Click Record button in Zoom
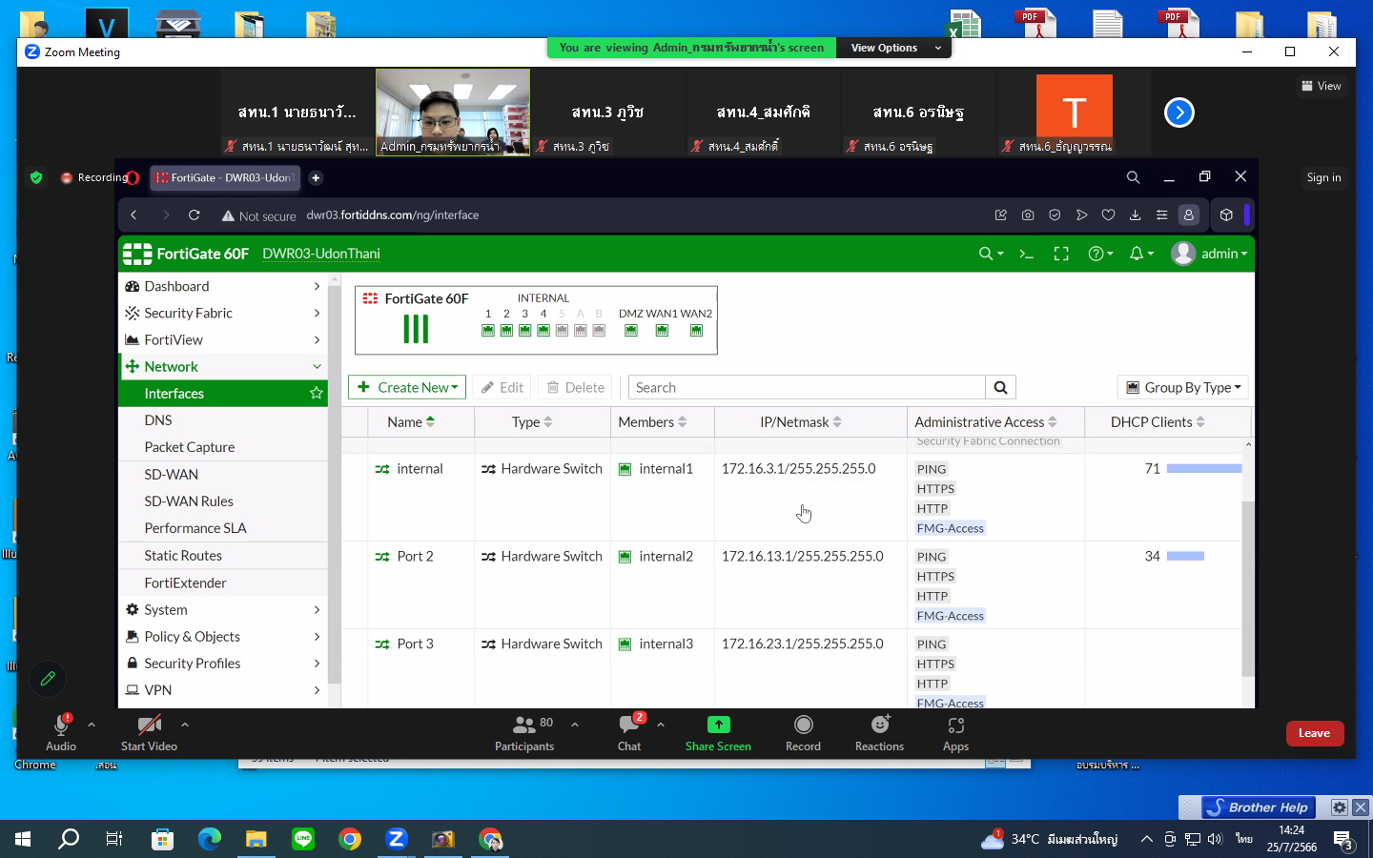 coord(803,732)
